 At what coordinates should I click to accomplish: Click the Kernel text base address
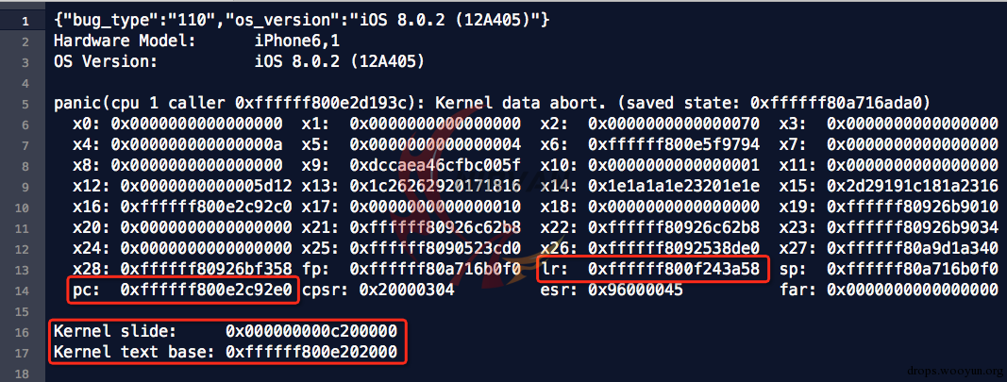(310, 353)
